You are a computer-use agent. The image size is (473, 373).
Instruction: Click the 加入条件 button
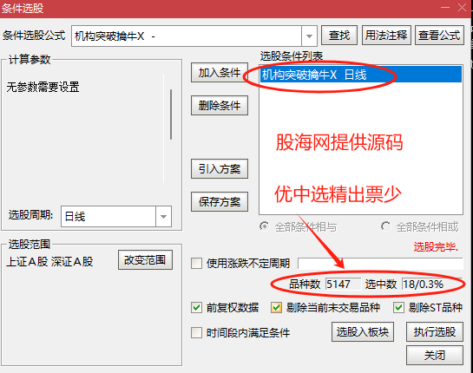pyautogui.click(x=220, y=73)
